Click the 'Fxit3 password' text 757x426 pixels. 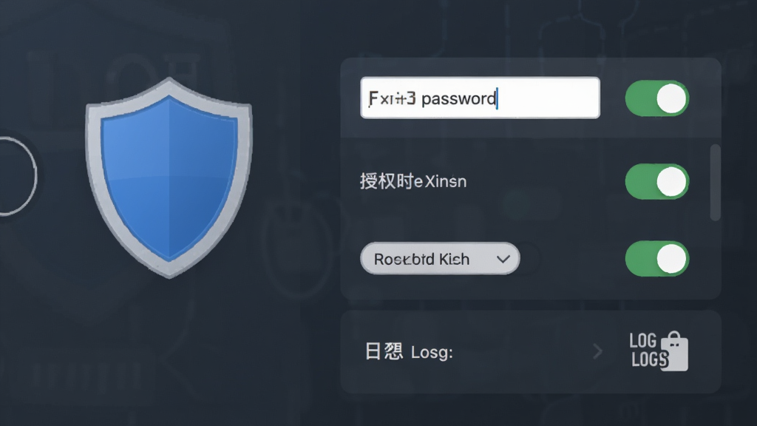[432, 98]
